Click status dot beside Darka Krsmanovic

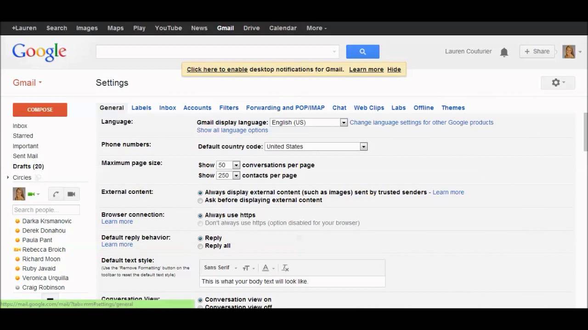coord(17,221)
